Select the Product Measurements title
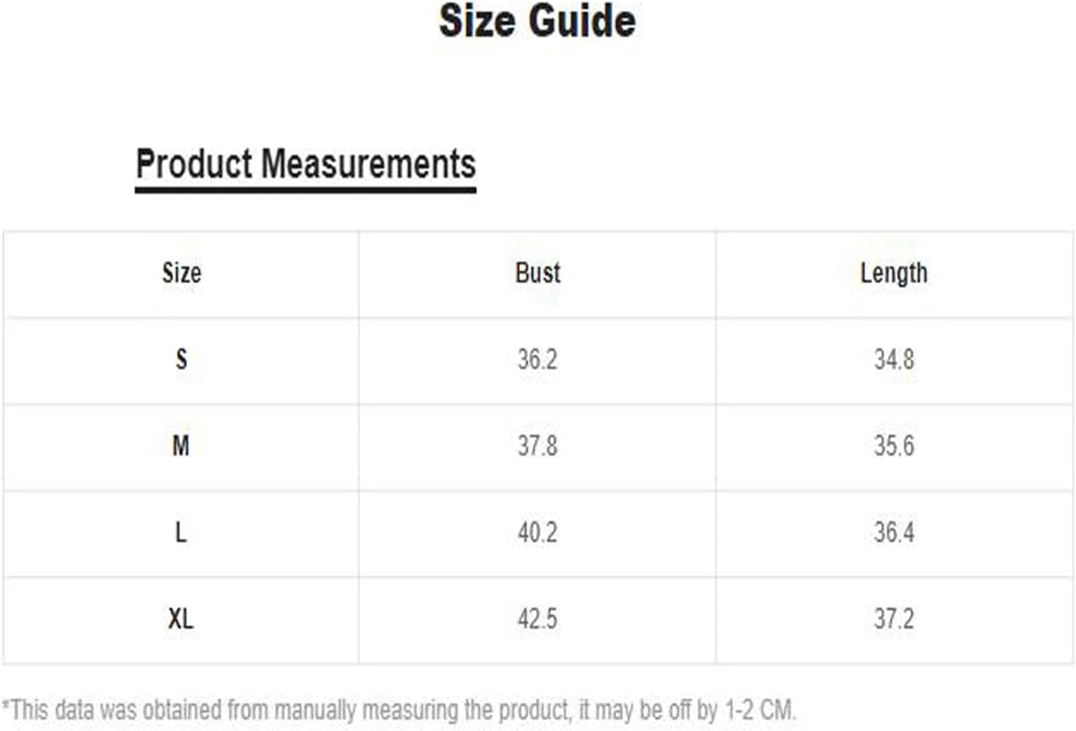1076x731 pixels. click(305, 164)
